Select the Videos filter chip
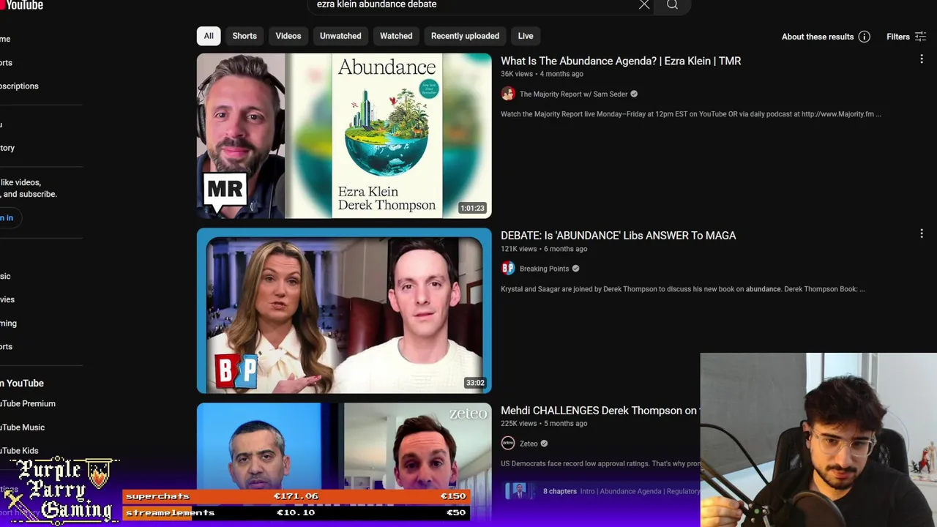 (288, 36)
